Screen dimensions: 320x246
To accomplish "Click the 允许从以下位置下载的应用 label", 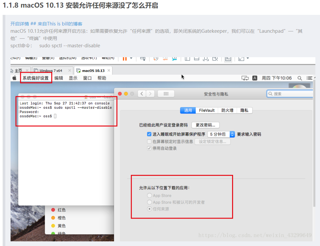I will [164, 187].
